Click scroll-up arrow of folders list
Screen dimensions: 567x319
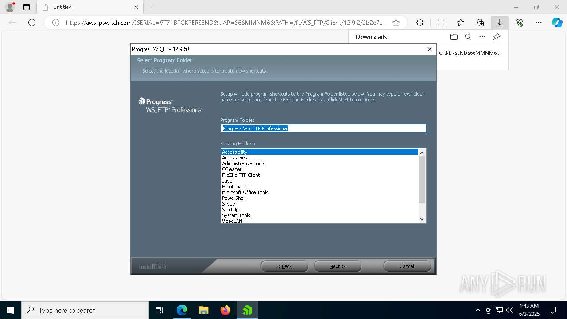(x=422, y=152)
